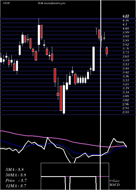Click the 2.85 price axis label

click(126, 112)
